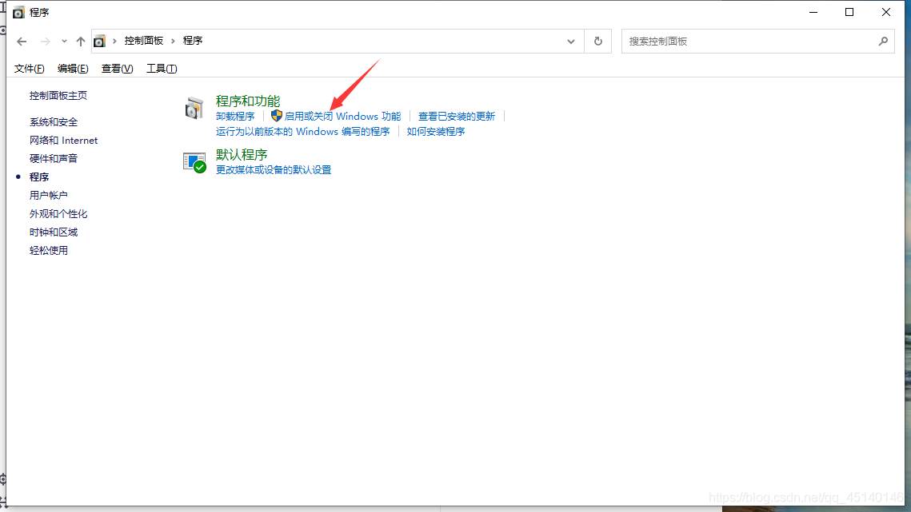Click 控制面板 in the breadcrumb path
Viewport: 911px width, 512px height.
[143, 41]
